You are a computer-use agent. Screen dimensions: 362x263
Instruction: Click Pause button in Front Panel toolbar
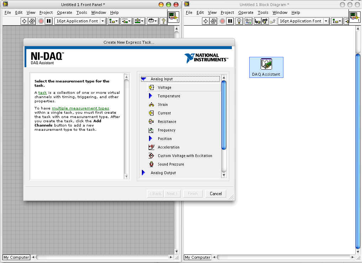tap(49, 21)
